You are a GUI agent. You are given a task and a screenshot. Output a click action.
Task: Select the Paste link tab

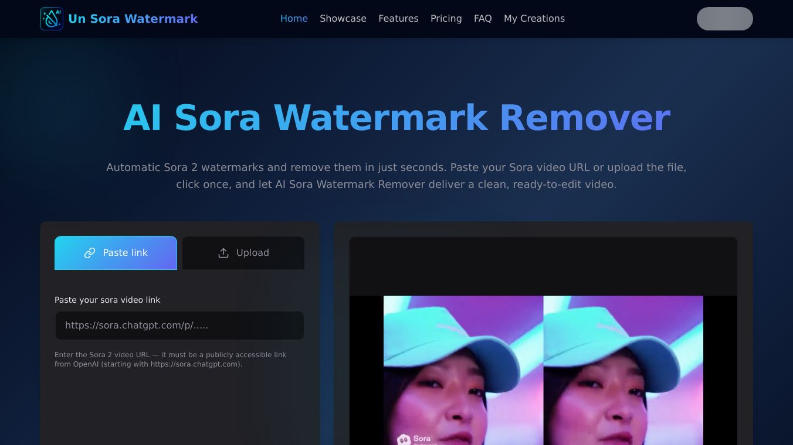[x=116, y=253]
